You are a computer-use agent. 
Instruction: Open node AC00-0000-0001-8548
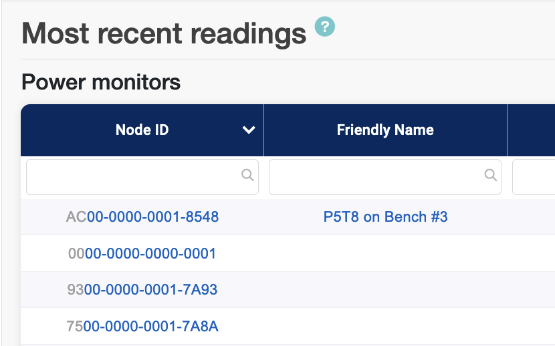(142, 217)
